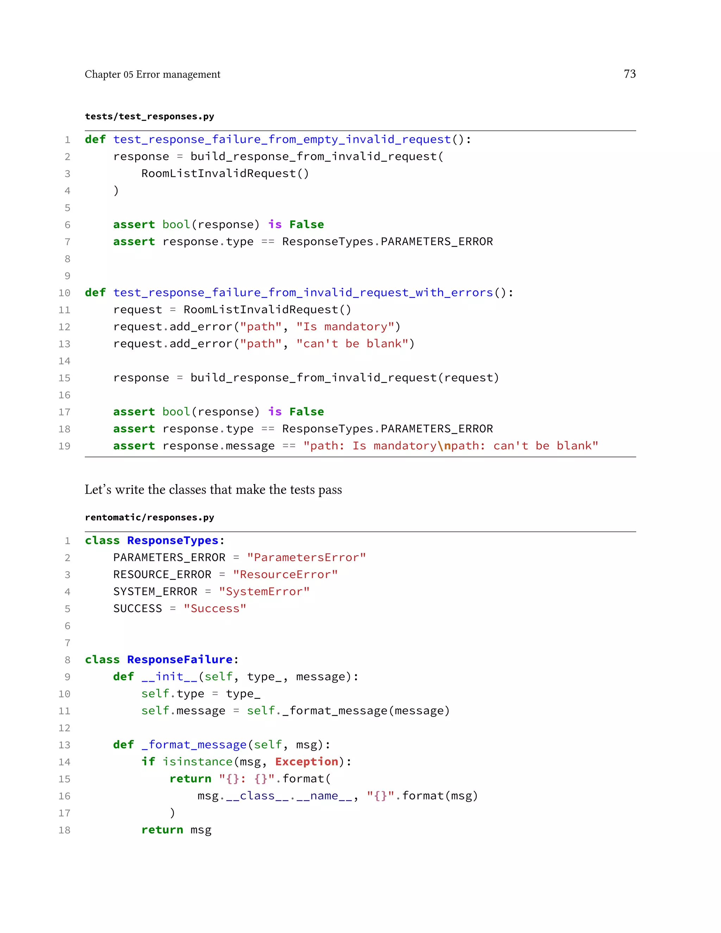Click line number 19 in the test listing
The image size is (721, 933).
pos(64,446)
